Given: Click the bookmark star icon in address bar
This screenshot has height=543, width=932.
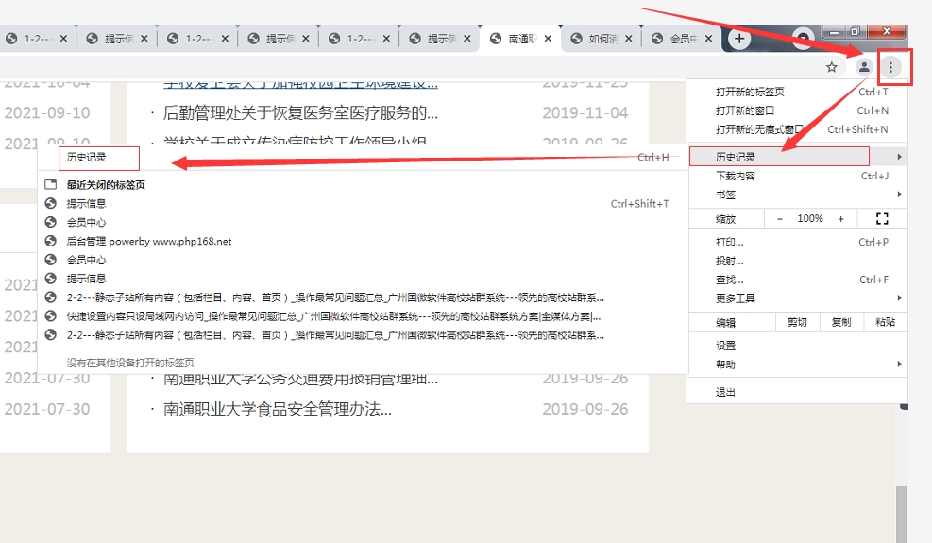Looking at the screenshot, I should click(831, 67).
